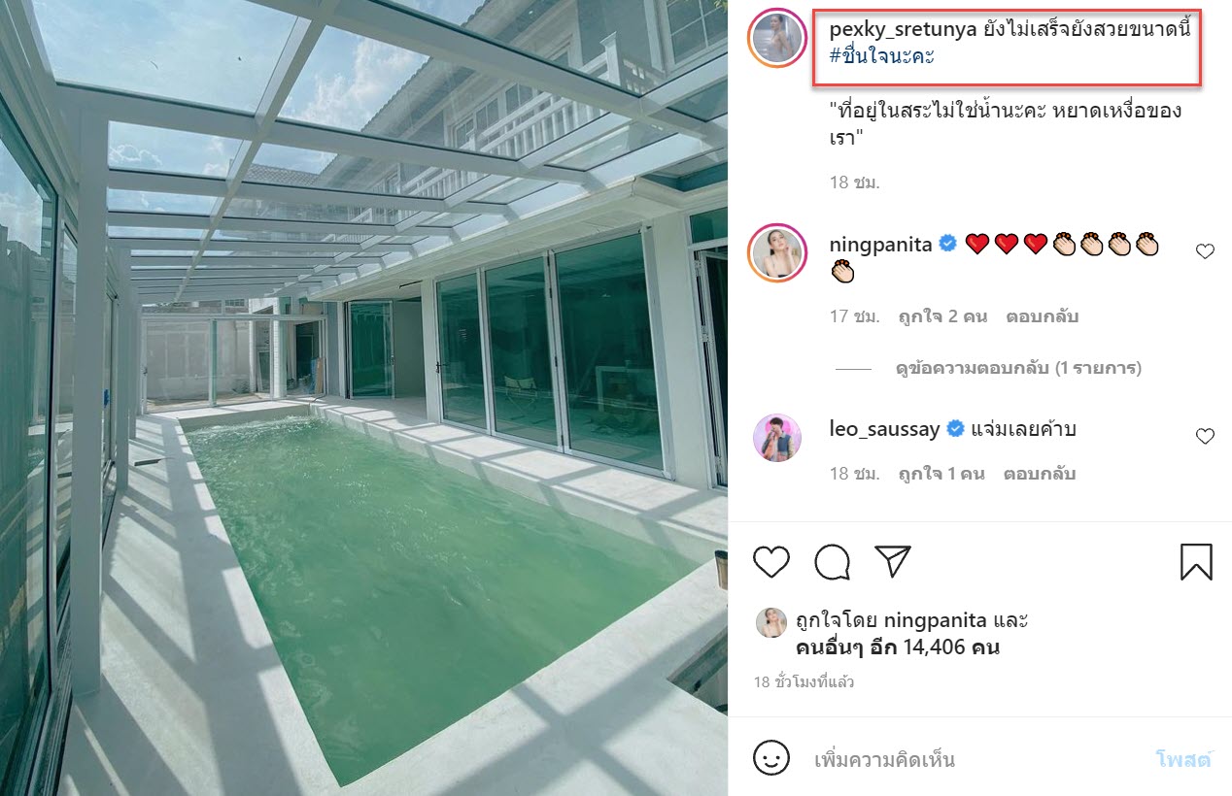Save the post with the bookmark icon

1196,561
